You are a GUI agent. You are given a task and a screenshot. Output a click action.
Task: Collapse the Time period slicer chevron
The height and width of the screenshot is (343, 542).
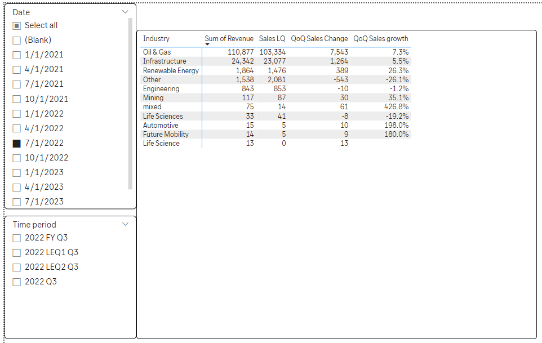(125, 224)
